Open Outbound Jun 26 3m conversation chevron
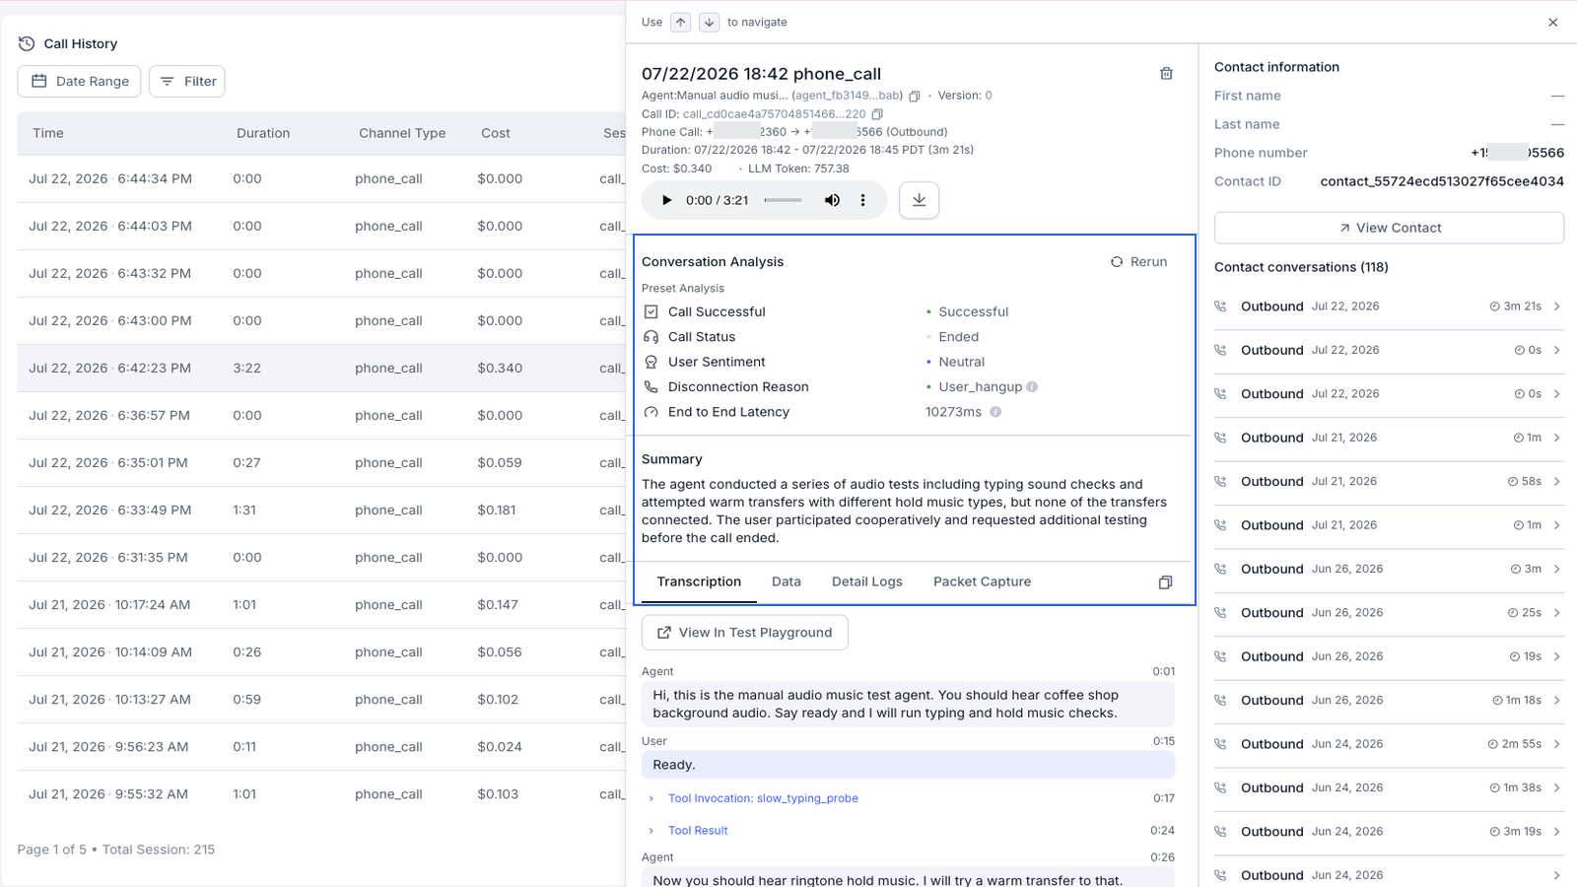Image resolution: width=1577 pixels, height=887 pixels. point(1557,570)
